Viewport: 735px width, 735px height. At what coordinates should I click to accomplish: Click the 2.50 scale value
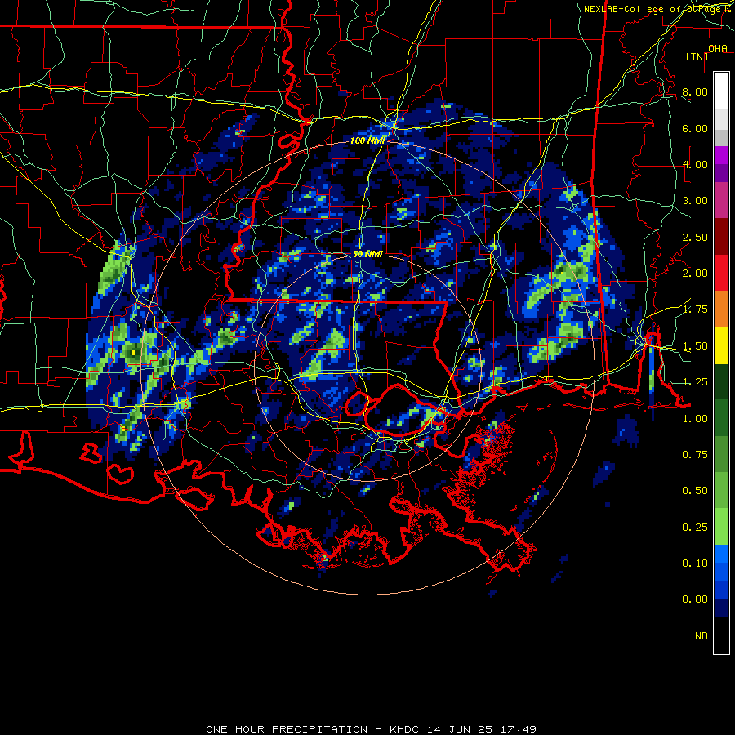695,237
